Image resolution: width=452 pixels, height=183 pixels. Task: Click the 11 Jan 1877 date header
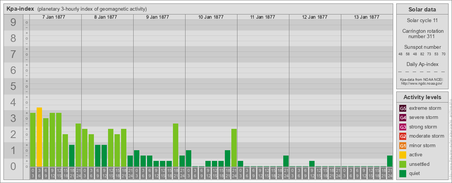[263, 17]
